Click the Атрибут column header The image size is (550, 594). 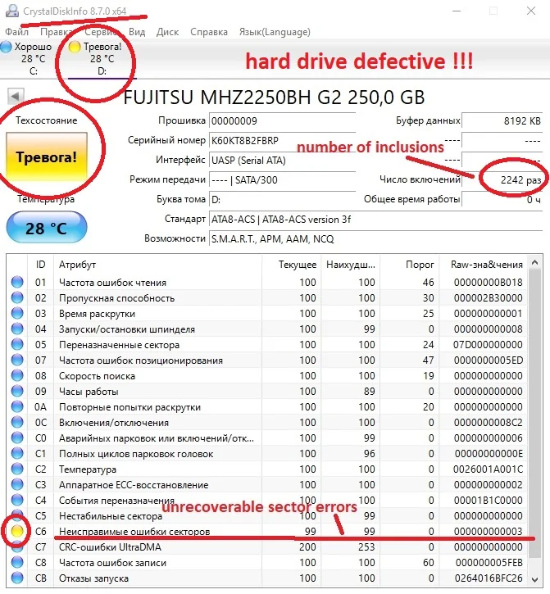point(157,264)
